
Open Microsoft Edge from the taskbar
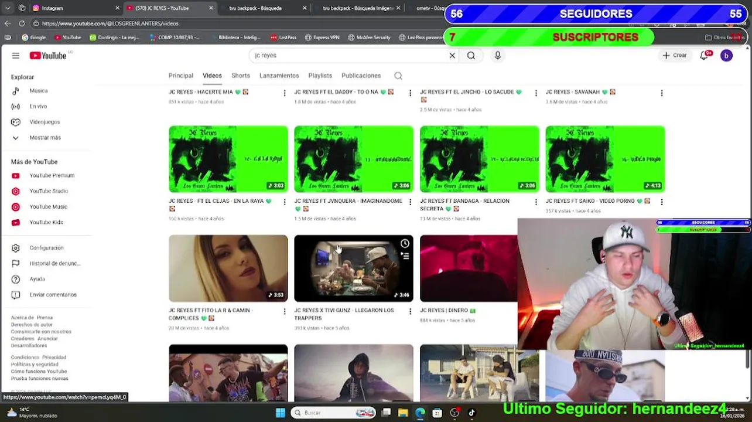point(420,413)
